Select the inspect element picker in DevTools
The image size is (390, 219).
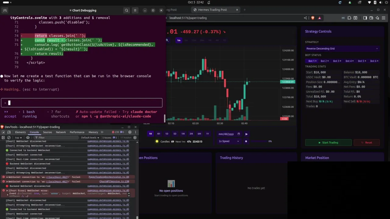3,132
